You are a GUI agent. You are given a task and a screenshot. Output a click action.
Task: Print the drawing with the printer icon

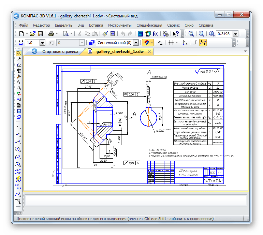[51, 34]
